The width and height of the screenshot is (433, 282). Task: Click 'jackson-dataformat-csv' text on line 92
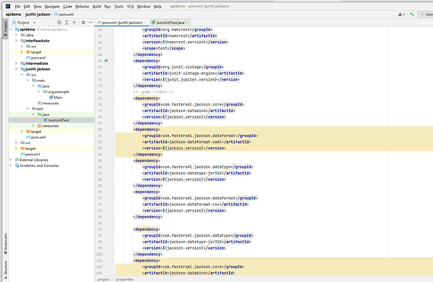194,205
